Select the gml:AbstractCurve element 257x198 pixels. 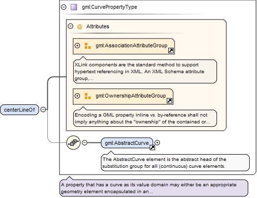[x=127, y=143]
